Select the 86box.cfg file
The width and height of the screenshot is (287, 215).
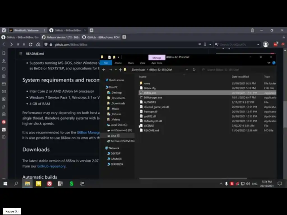(x=150, y=88)
